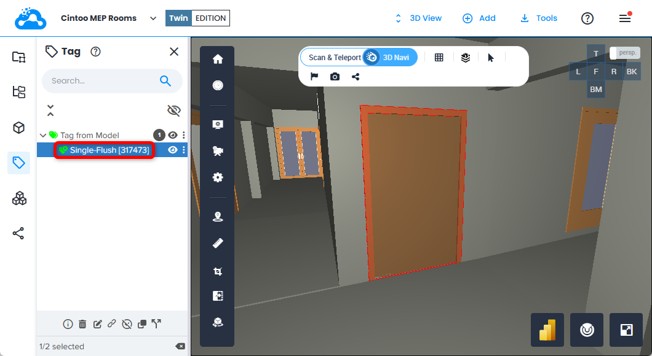Image resolution: width=652 pixels, height=356 pixels.
Task: Open the 3D View menu
Action: [418, 18]
